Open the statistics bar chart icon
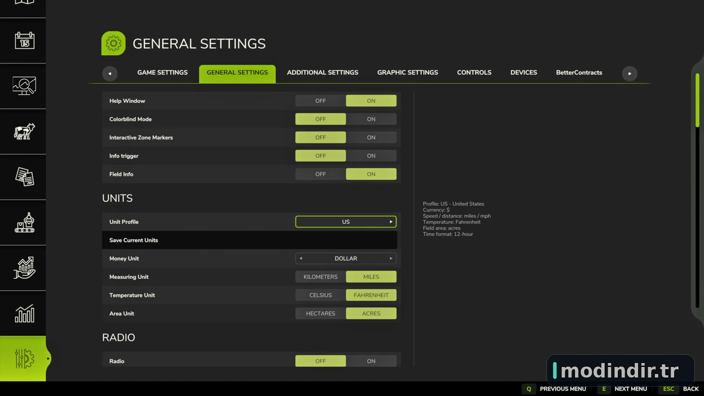The height and width of the screenshot is (396, 704). 25,313
